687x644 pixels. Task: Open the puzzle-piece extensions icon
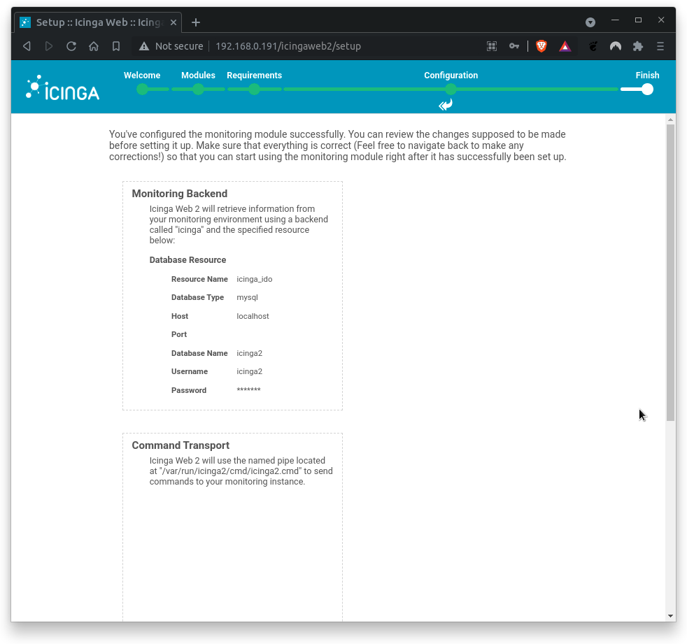coord(637,45)
